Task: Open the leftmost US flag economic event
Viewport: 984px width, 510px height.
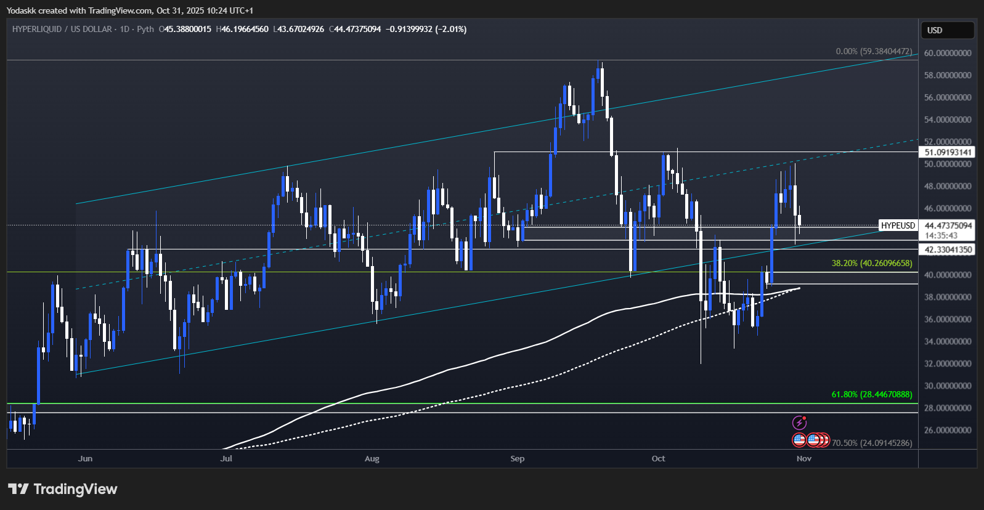Action: (x=799, y=440)
